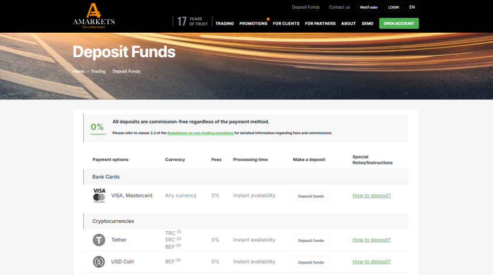Image resolution: width=493 pixels, height=275 pixels.
Task: Open the EN language selector
Action: pyautogui.click(x=412, y=7)
